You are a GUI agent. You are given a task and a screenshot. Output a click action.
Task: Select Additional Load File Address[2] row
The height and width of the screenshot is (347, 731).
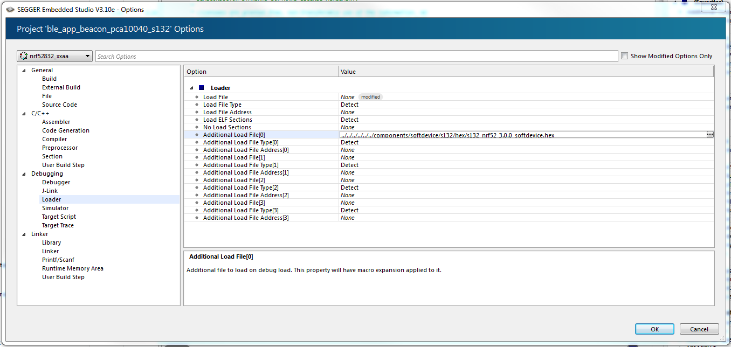click(x=449, y=195)
